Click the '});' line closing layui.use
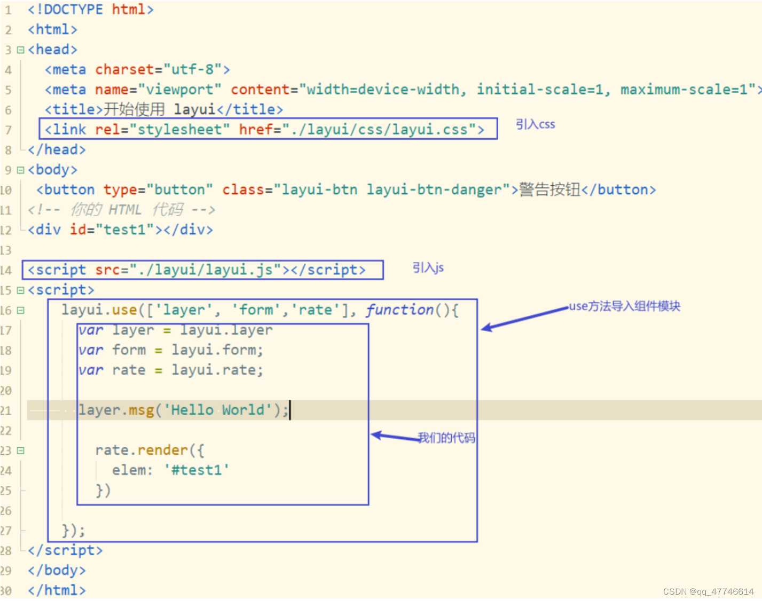 point(73,531)
